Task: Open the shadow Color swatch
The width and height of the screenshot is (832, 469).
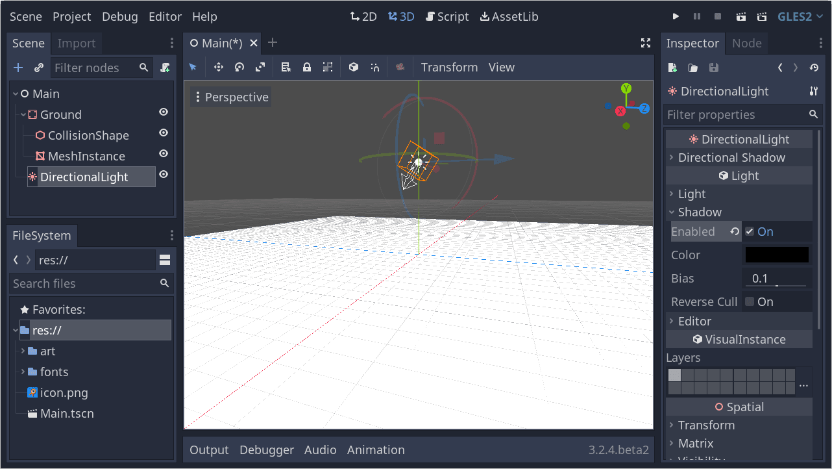Action: pyautogui.click(x=777, y=255)
